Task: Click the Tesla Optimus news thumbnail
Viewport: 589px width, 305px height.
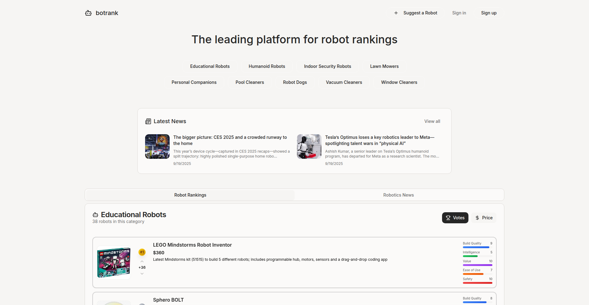Action: tap(309, 147)
